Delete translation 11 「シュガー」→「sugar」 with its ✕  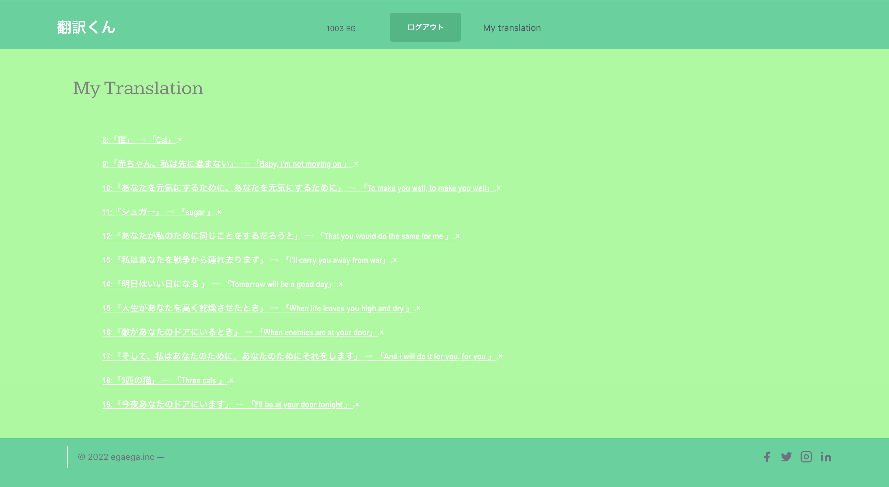pyautogui.click(x=219, y=212)
